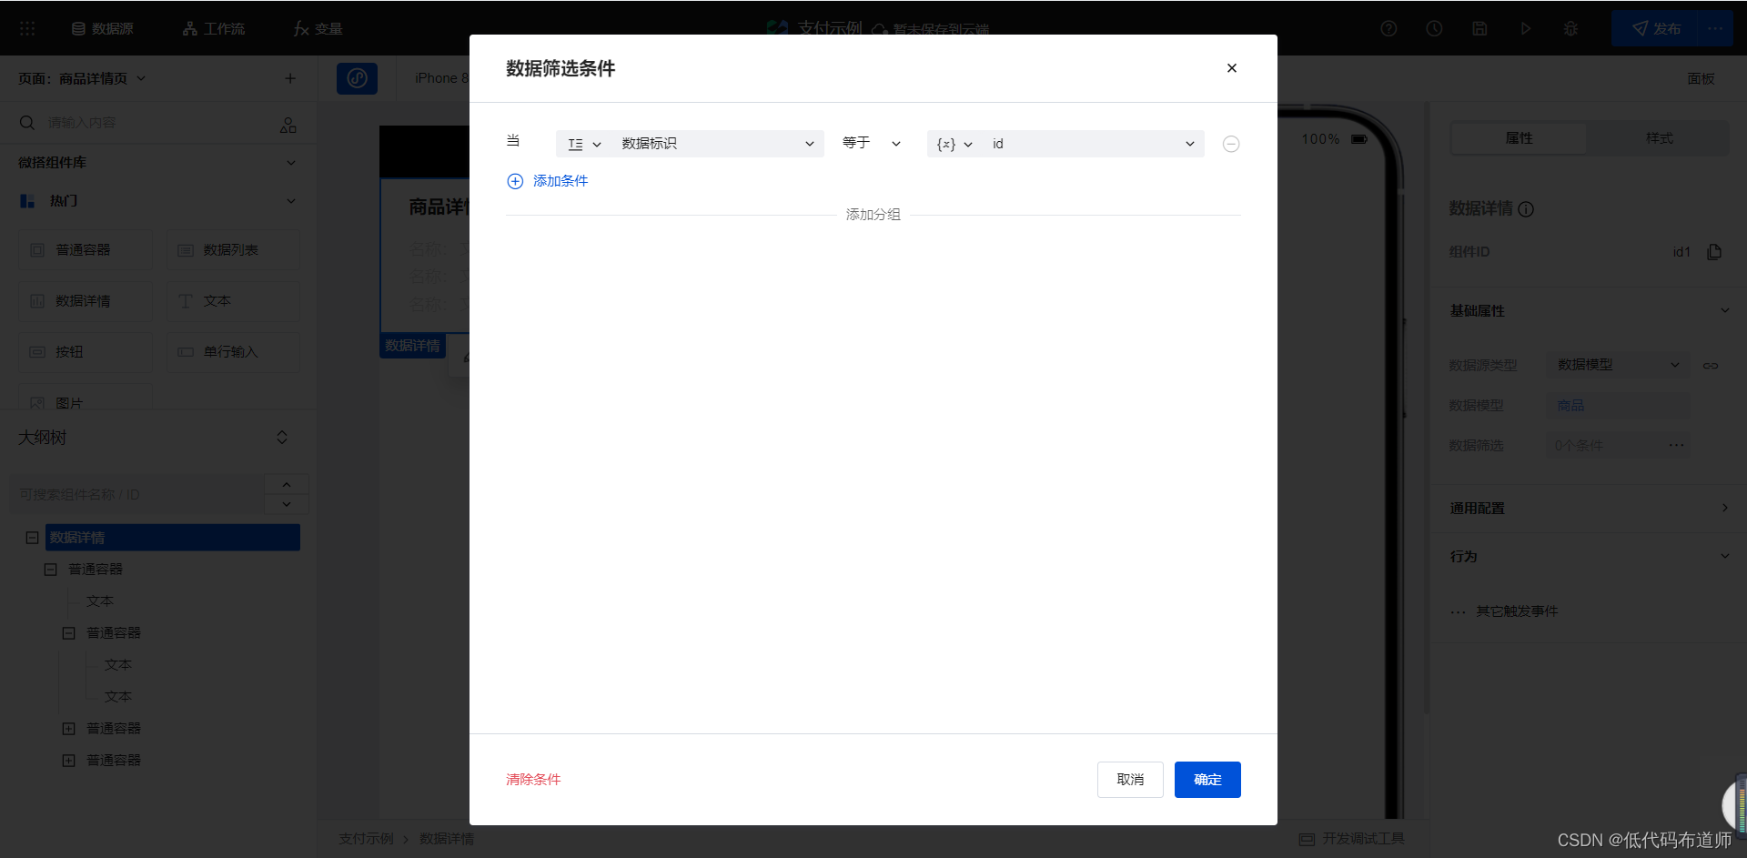Viewport: 1747px width, 858px height.
Task: Open 数据筛选 ellipsis options
Action: (1676, 446)
